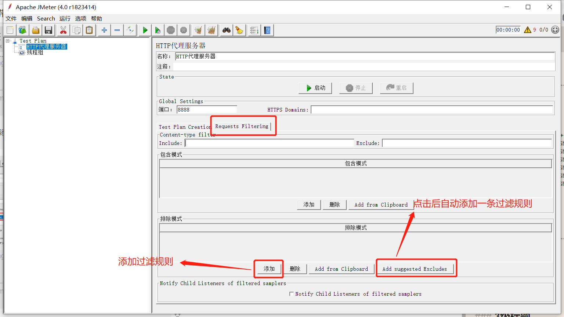Switch to Test Plan Creation tab
This screenshot has width=564, height=317.
(x=184, y=127)
